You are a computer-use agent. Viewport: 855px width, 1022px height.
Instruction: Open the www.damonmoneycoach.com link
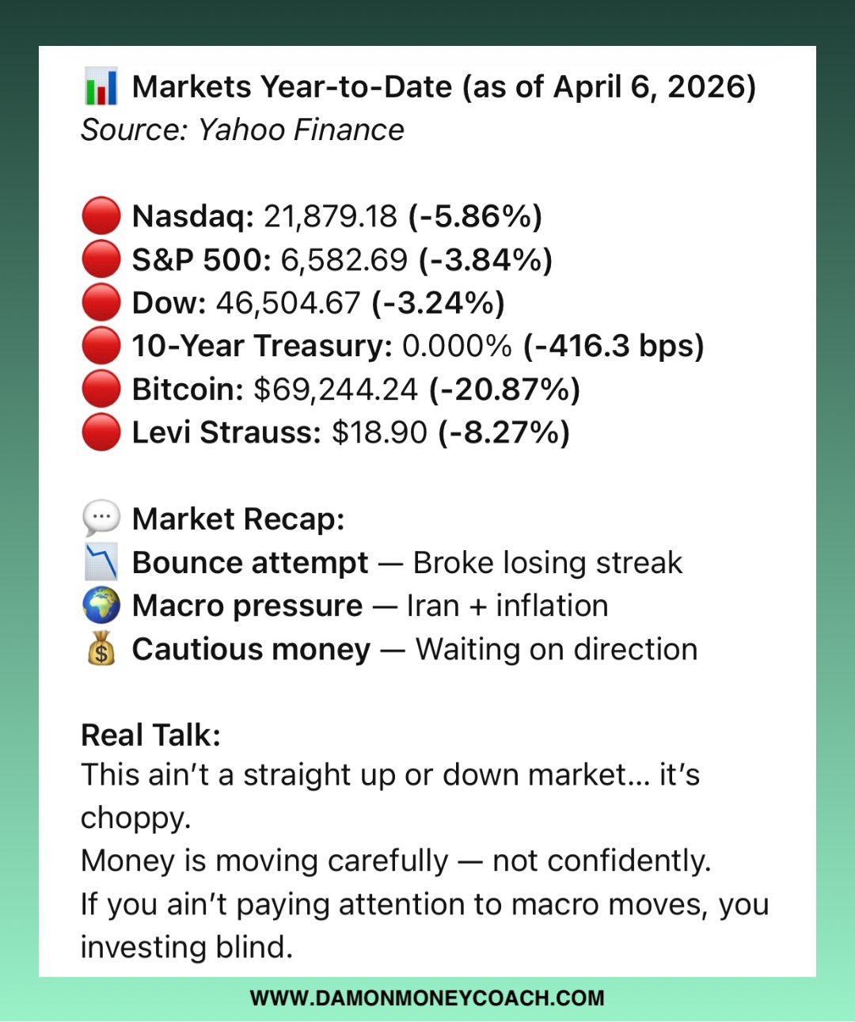coord(427,998)
